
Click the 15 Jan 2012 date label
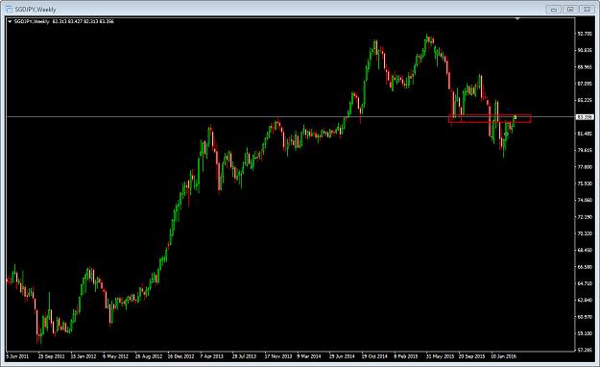[84, 356]
